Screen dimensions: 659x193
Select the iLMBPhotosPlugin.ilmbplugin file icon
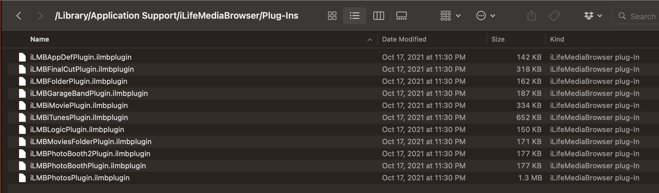(x=22, y=178)
